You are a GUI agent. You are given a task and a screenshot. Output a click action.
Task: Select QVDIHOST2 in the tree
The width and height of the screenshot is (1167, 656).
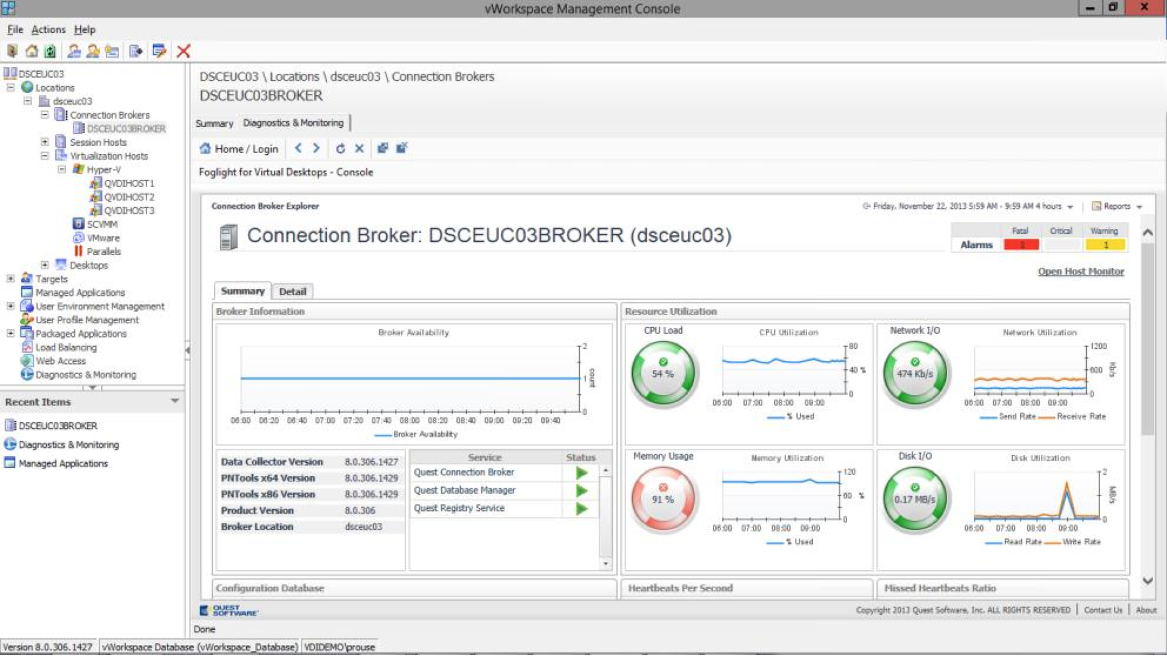[129, 197]
